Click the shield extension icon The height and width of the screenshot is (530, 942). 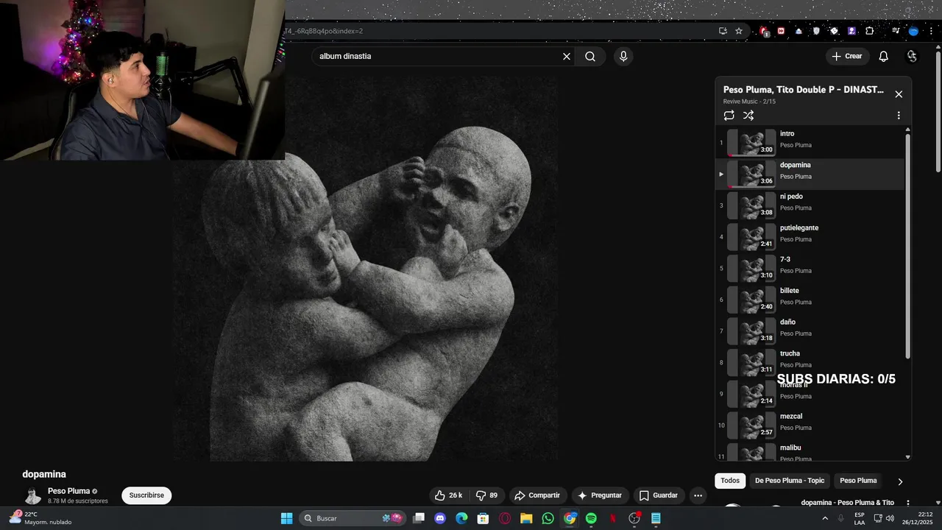click(x=816, y=31)
